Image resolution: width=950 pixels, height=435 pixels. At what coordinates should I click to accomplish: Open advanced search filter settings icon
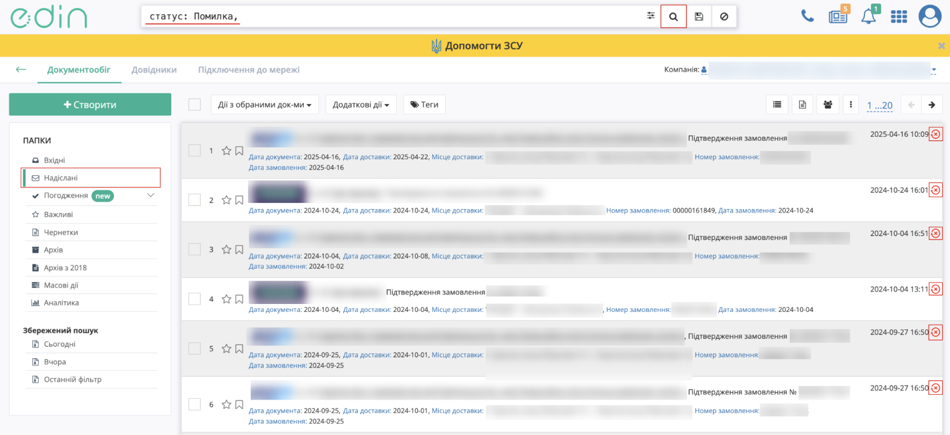pos(651,16)
